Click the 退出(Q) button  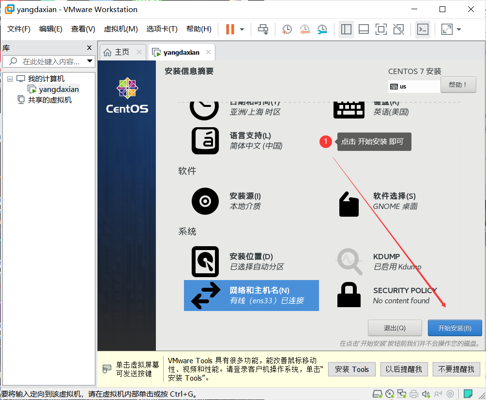[x=395, y=328]
